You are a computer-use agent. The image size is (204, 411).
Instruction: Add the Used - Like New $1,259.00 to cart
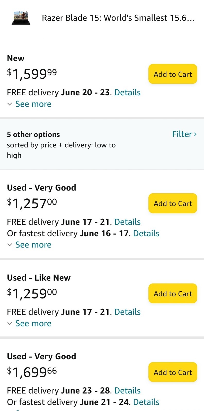click(173, 294)
